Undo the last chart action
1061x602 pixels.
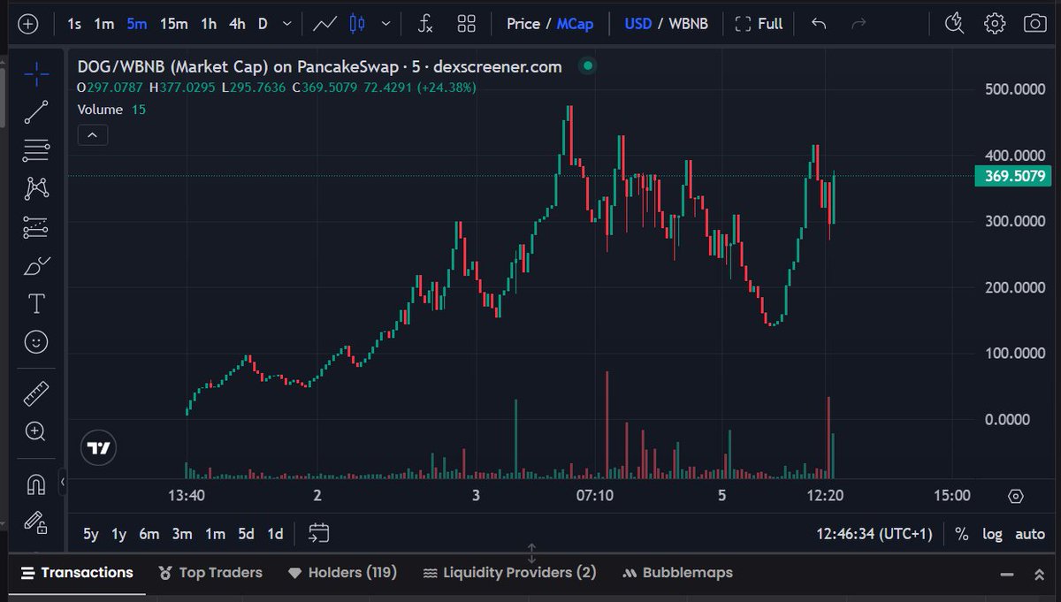pos(819,24)
